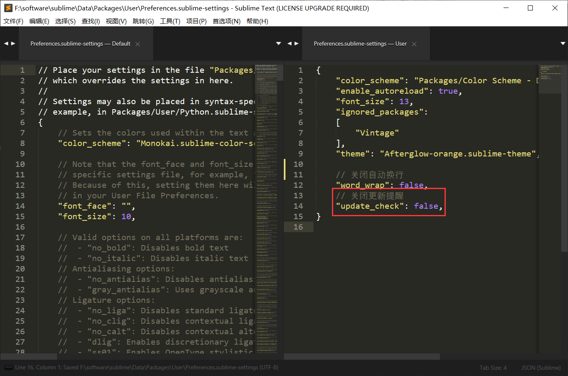Open left pane tab list dropdown

click(279, 43)
